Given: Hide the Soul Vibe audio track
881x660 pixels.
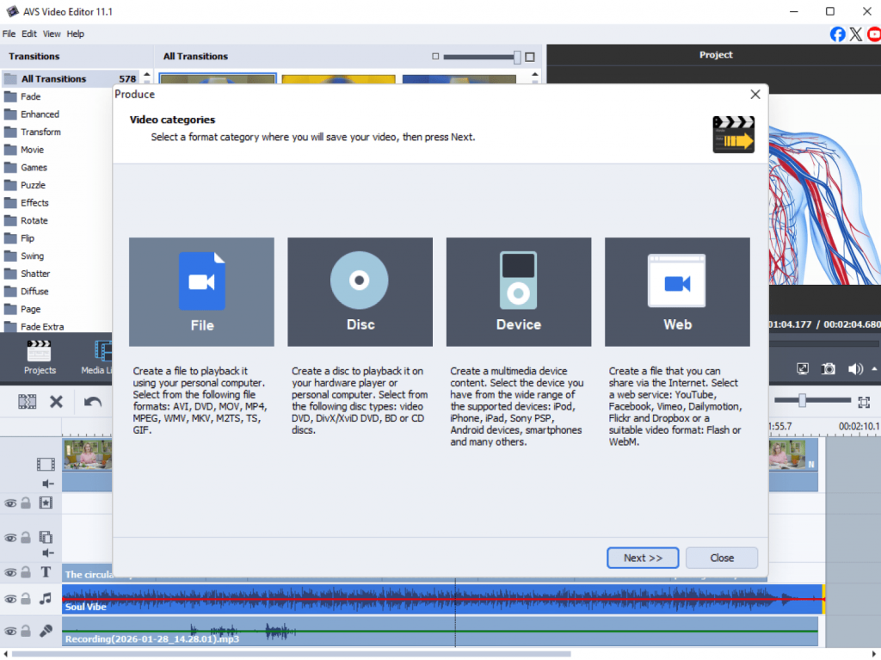Looking at the screenshot, I should tap(10, 599).
